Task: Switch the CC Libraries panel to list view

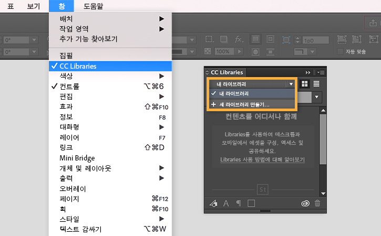Action: pos(316,84)
